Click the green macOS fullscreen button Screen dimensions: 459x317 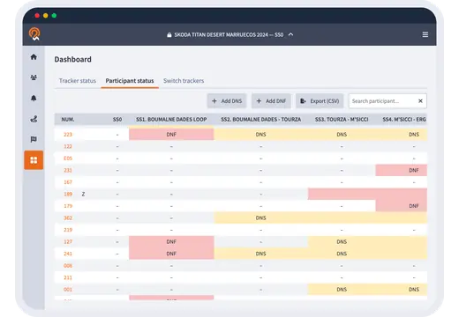click(54, 16)
